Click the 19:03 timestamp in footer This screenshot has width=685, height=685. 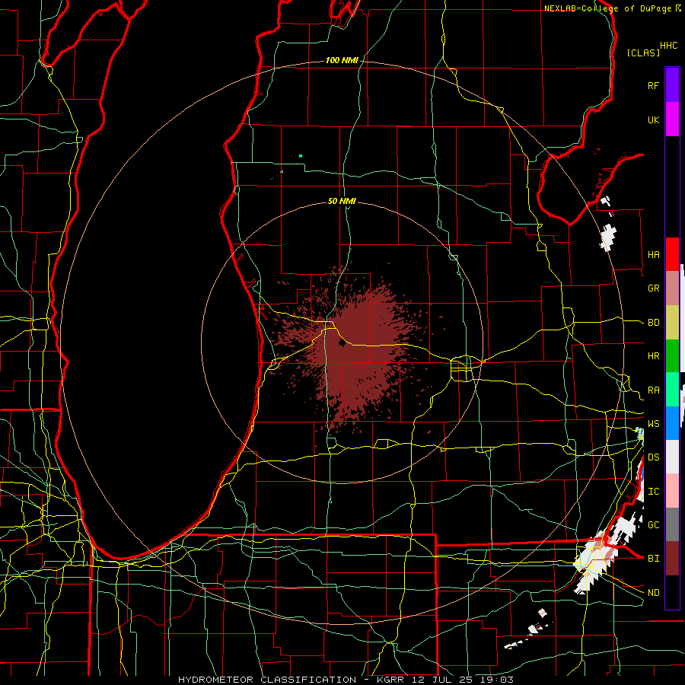[x=497, y=680]
